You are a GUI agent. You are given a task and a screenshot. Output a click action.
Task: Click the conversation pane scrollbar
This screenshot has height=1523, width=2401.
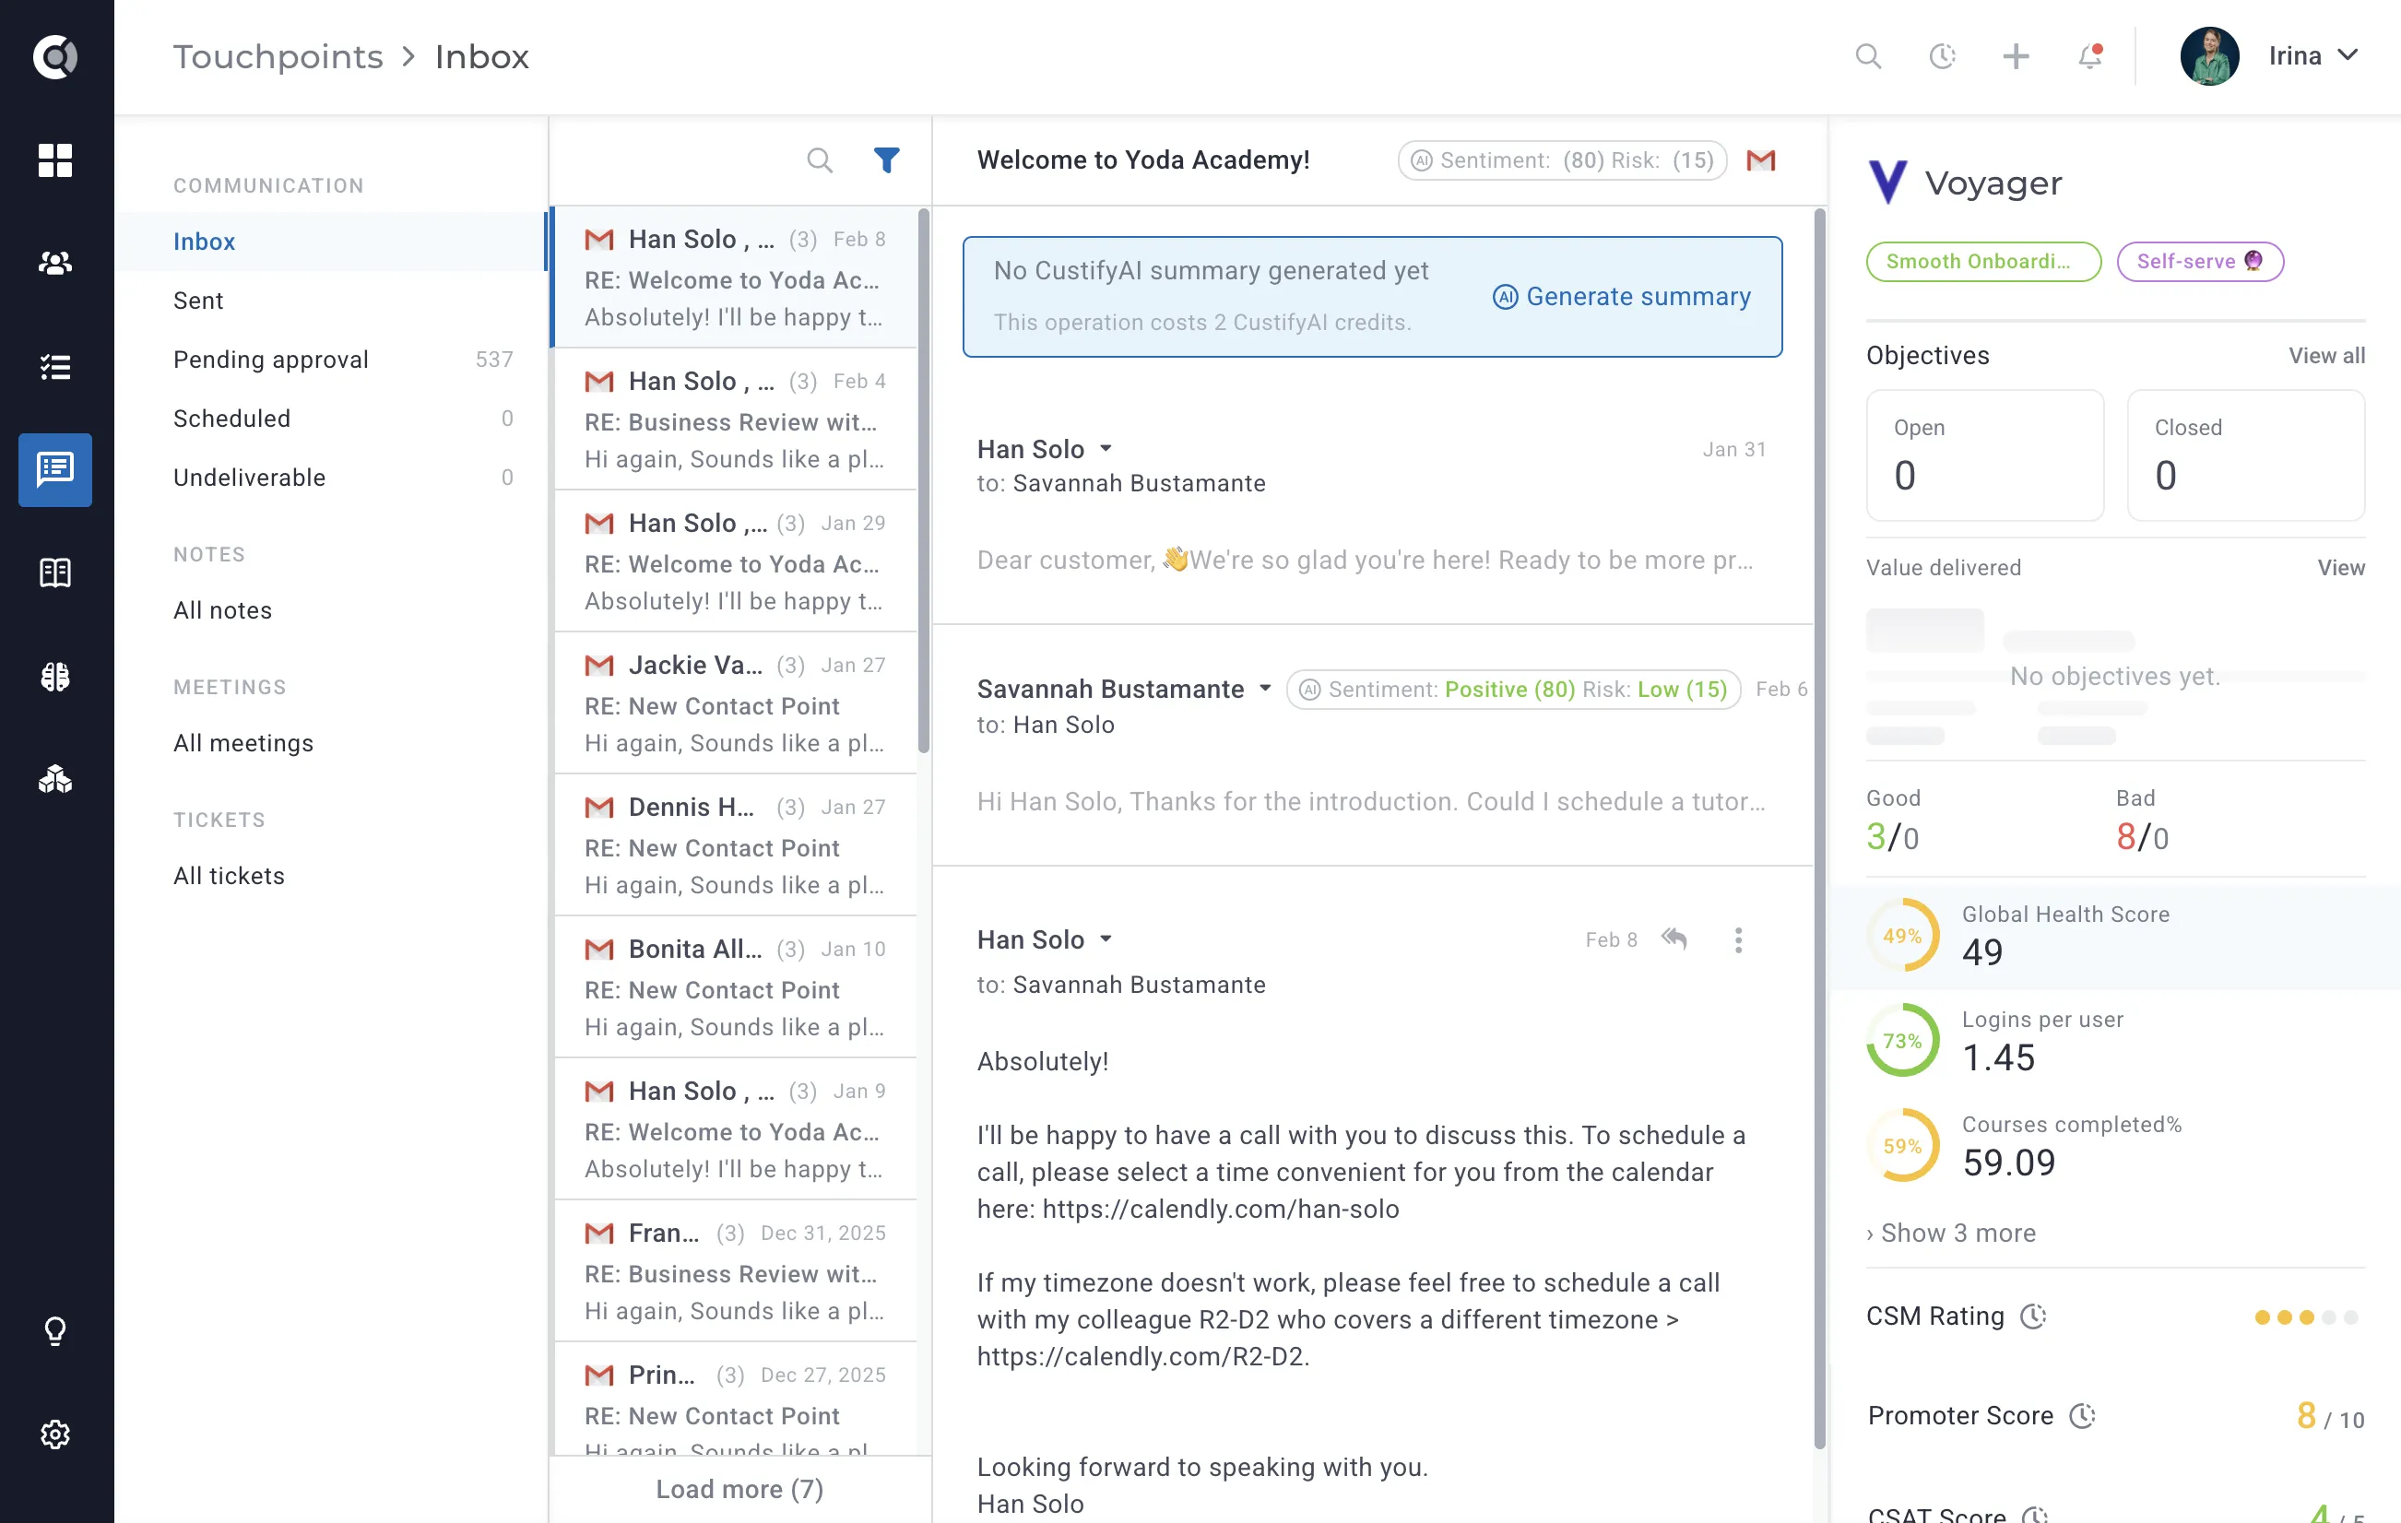point(1820,827)
